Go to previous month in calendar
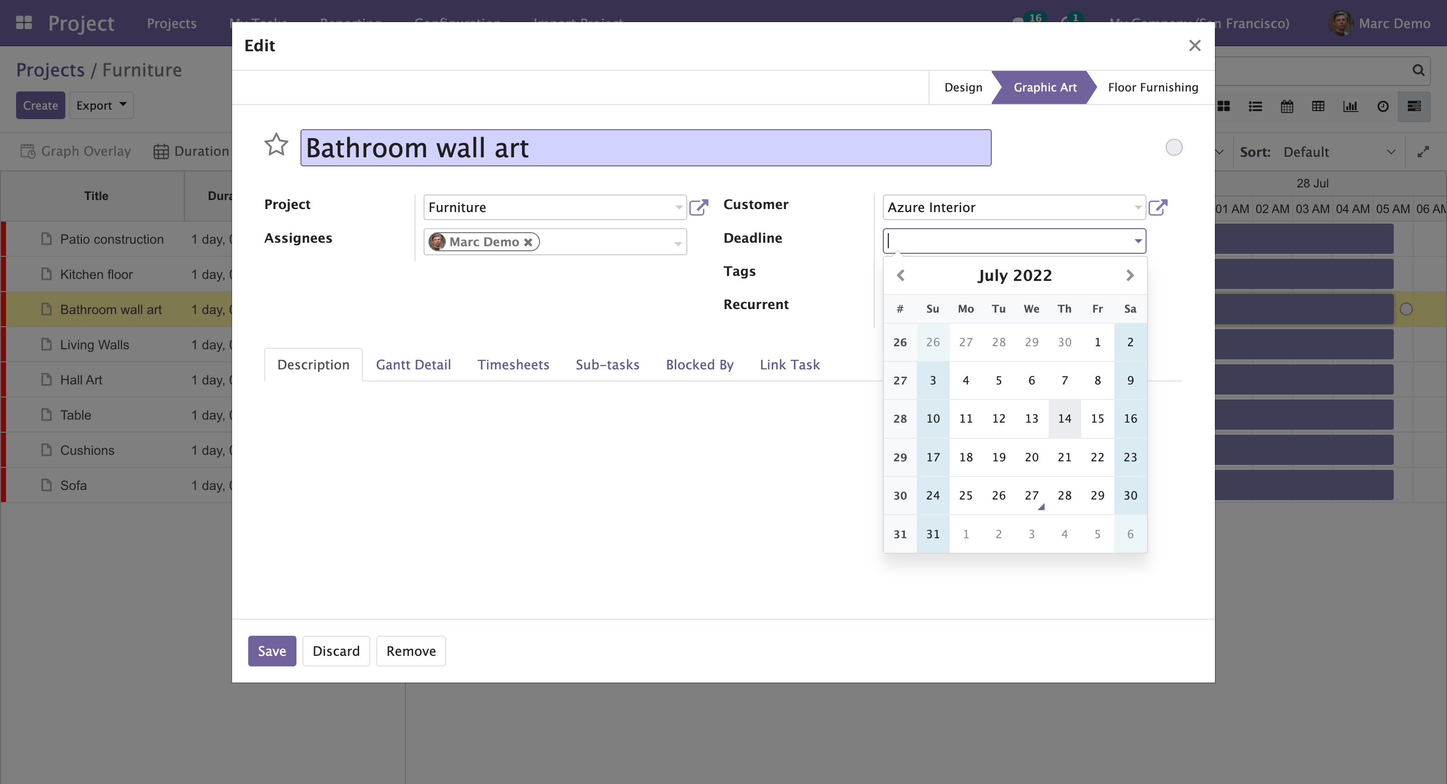The height and width of the screenshot is (784, 1447). coord(900,275)
